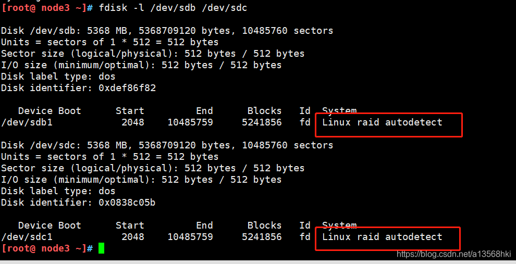Click Linux raid autodetect on sdc1 row

[382, 237]
